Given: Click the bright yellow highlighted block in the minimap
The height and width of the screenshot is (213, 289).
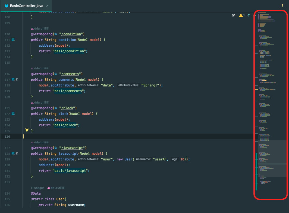Looking at the screenshot, I should click(264, 80).
